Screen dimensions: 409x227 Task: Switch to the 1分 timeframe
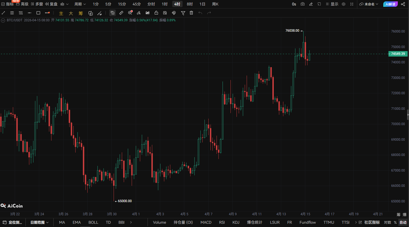click(96, 4)
